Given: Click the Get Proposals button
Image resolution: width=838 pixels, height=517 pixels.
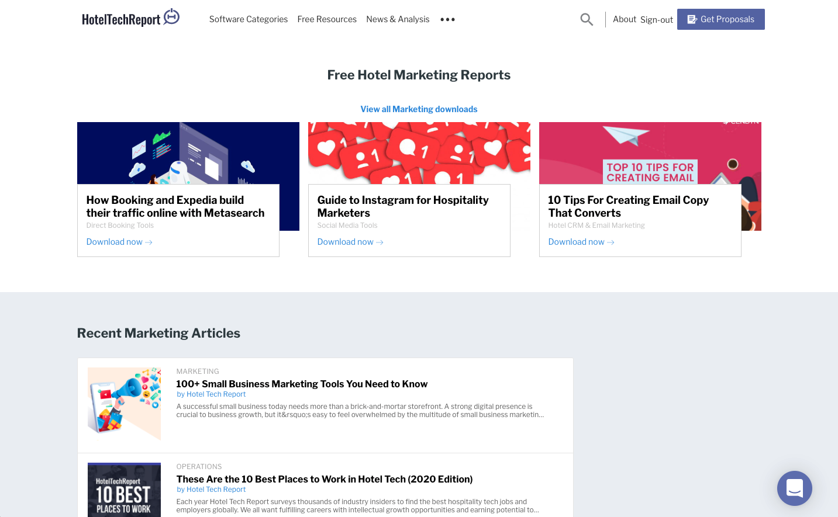Looking at the screenshot, I should (720, 19).
